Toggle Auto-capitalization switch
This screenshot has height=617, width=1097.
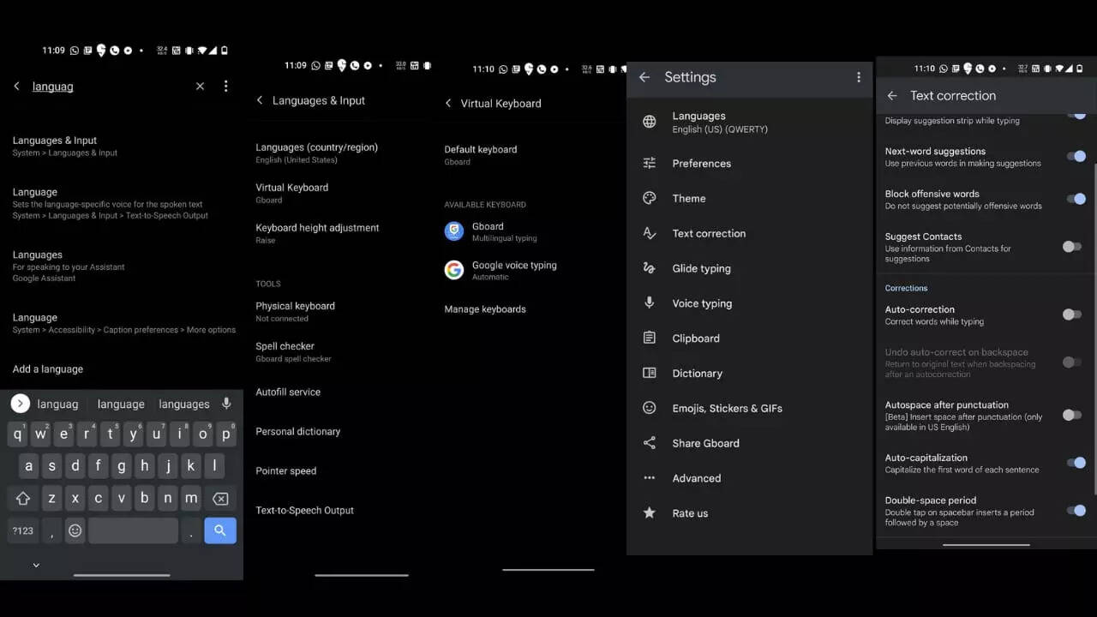click(1076, 463)
